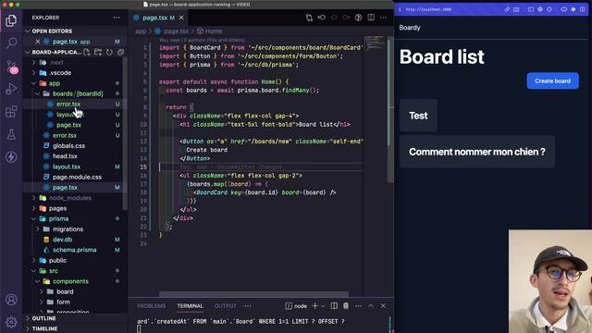Open the Run and Debug view
This screenshot has height=333, width=592.
11,89
